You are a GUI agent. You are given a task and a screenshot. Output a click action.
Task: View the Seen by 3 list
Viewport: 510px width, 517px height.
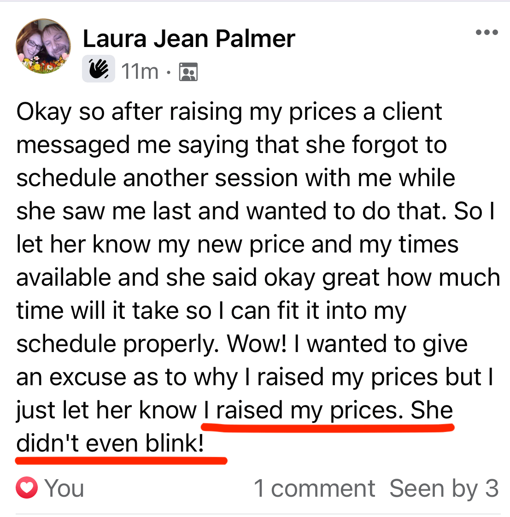coord(444,488)
